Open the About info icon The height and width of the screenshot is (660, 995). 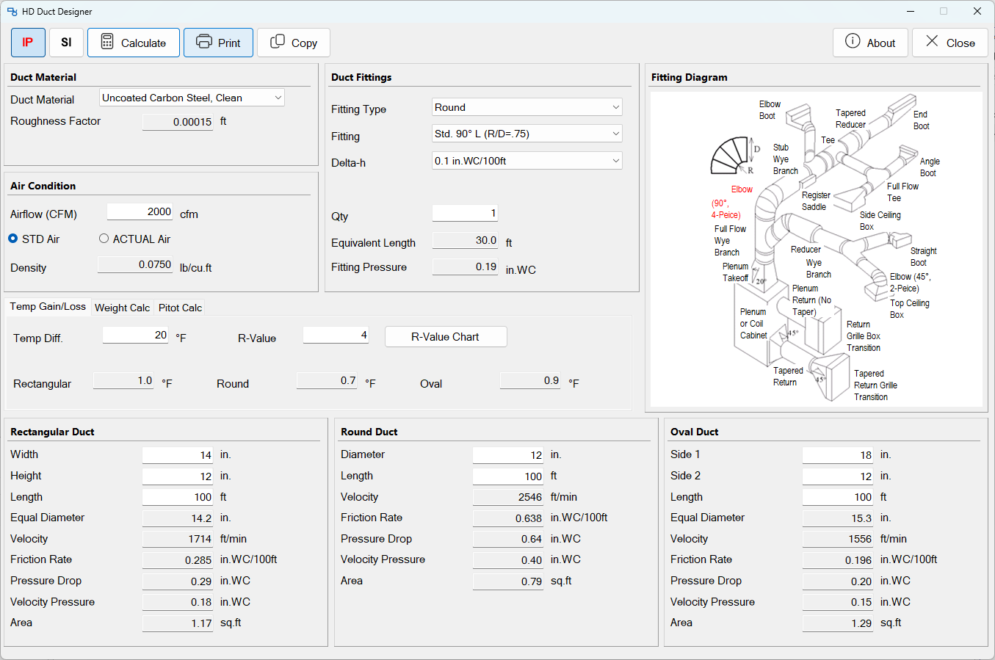coord(853,41)
